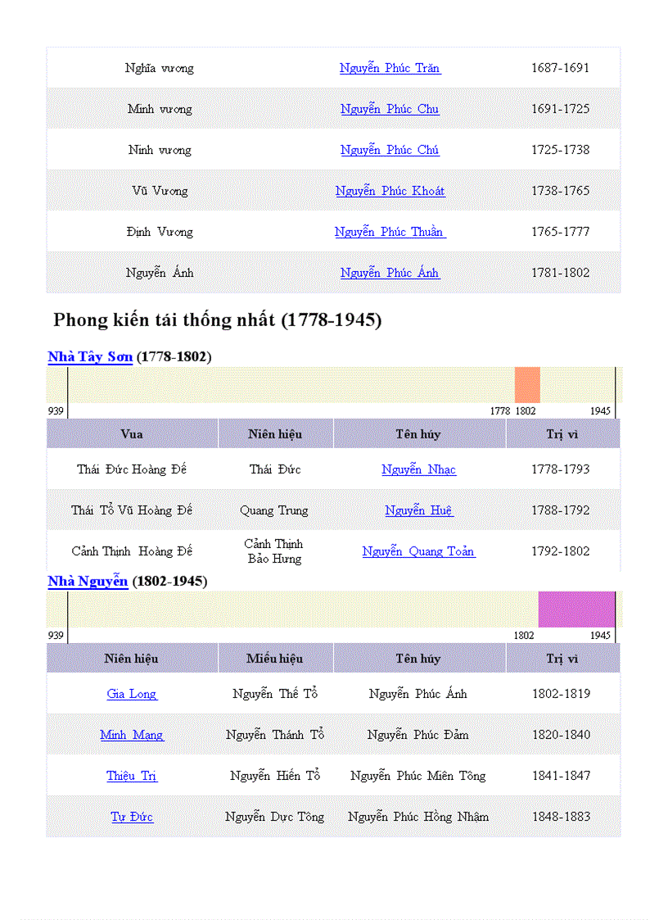Open the Tự Đức link

132,817
